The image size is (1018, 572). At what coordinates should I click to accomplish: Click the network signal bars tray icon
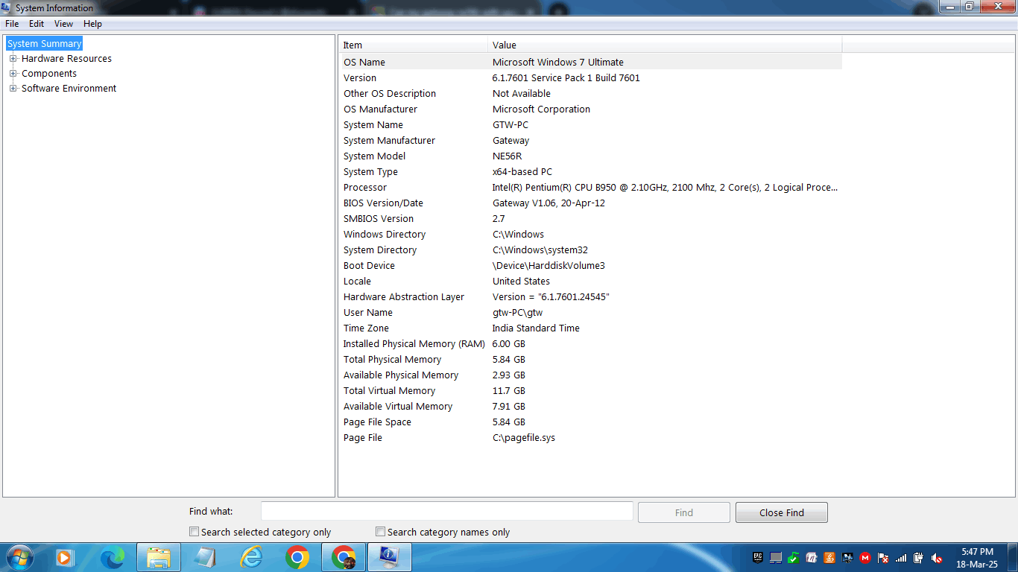[901, 557]
